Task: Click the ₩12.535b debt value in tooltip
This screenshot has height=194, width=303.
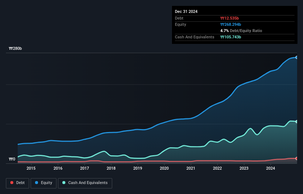Action: click(x=230, y=18)
